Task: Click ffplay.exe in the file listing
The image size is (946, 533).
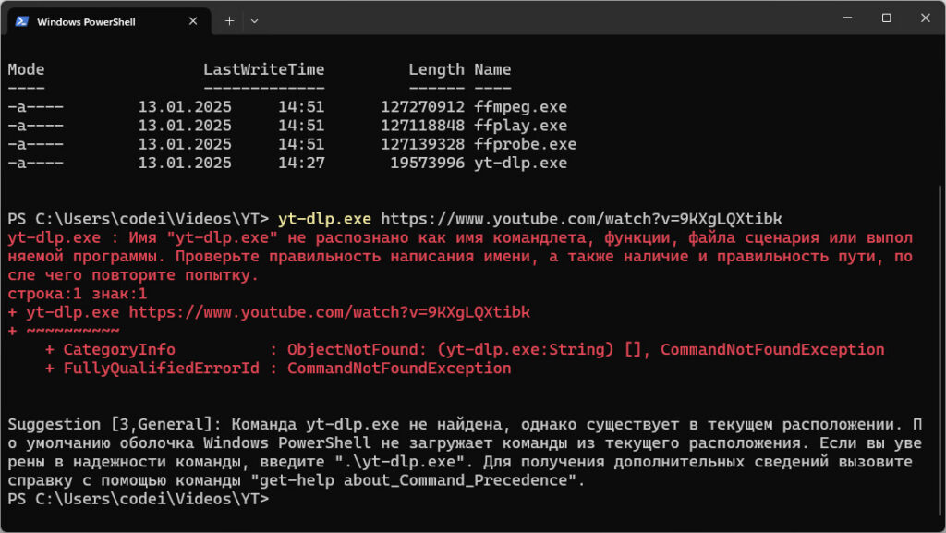Action: tap(520, 126)
